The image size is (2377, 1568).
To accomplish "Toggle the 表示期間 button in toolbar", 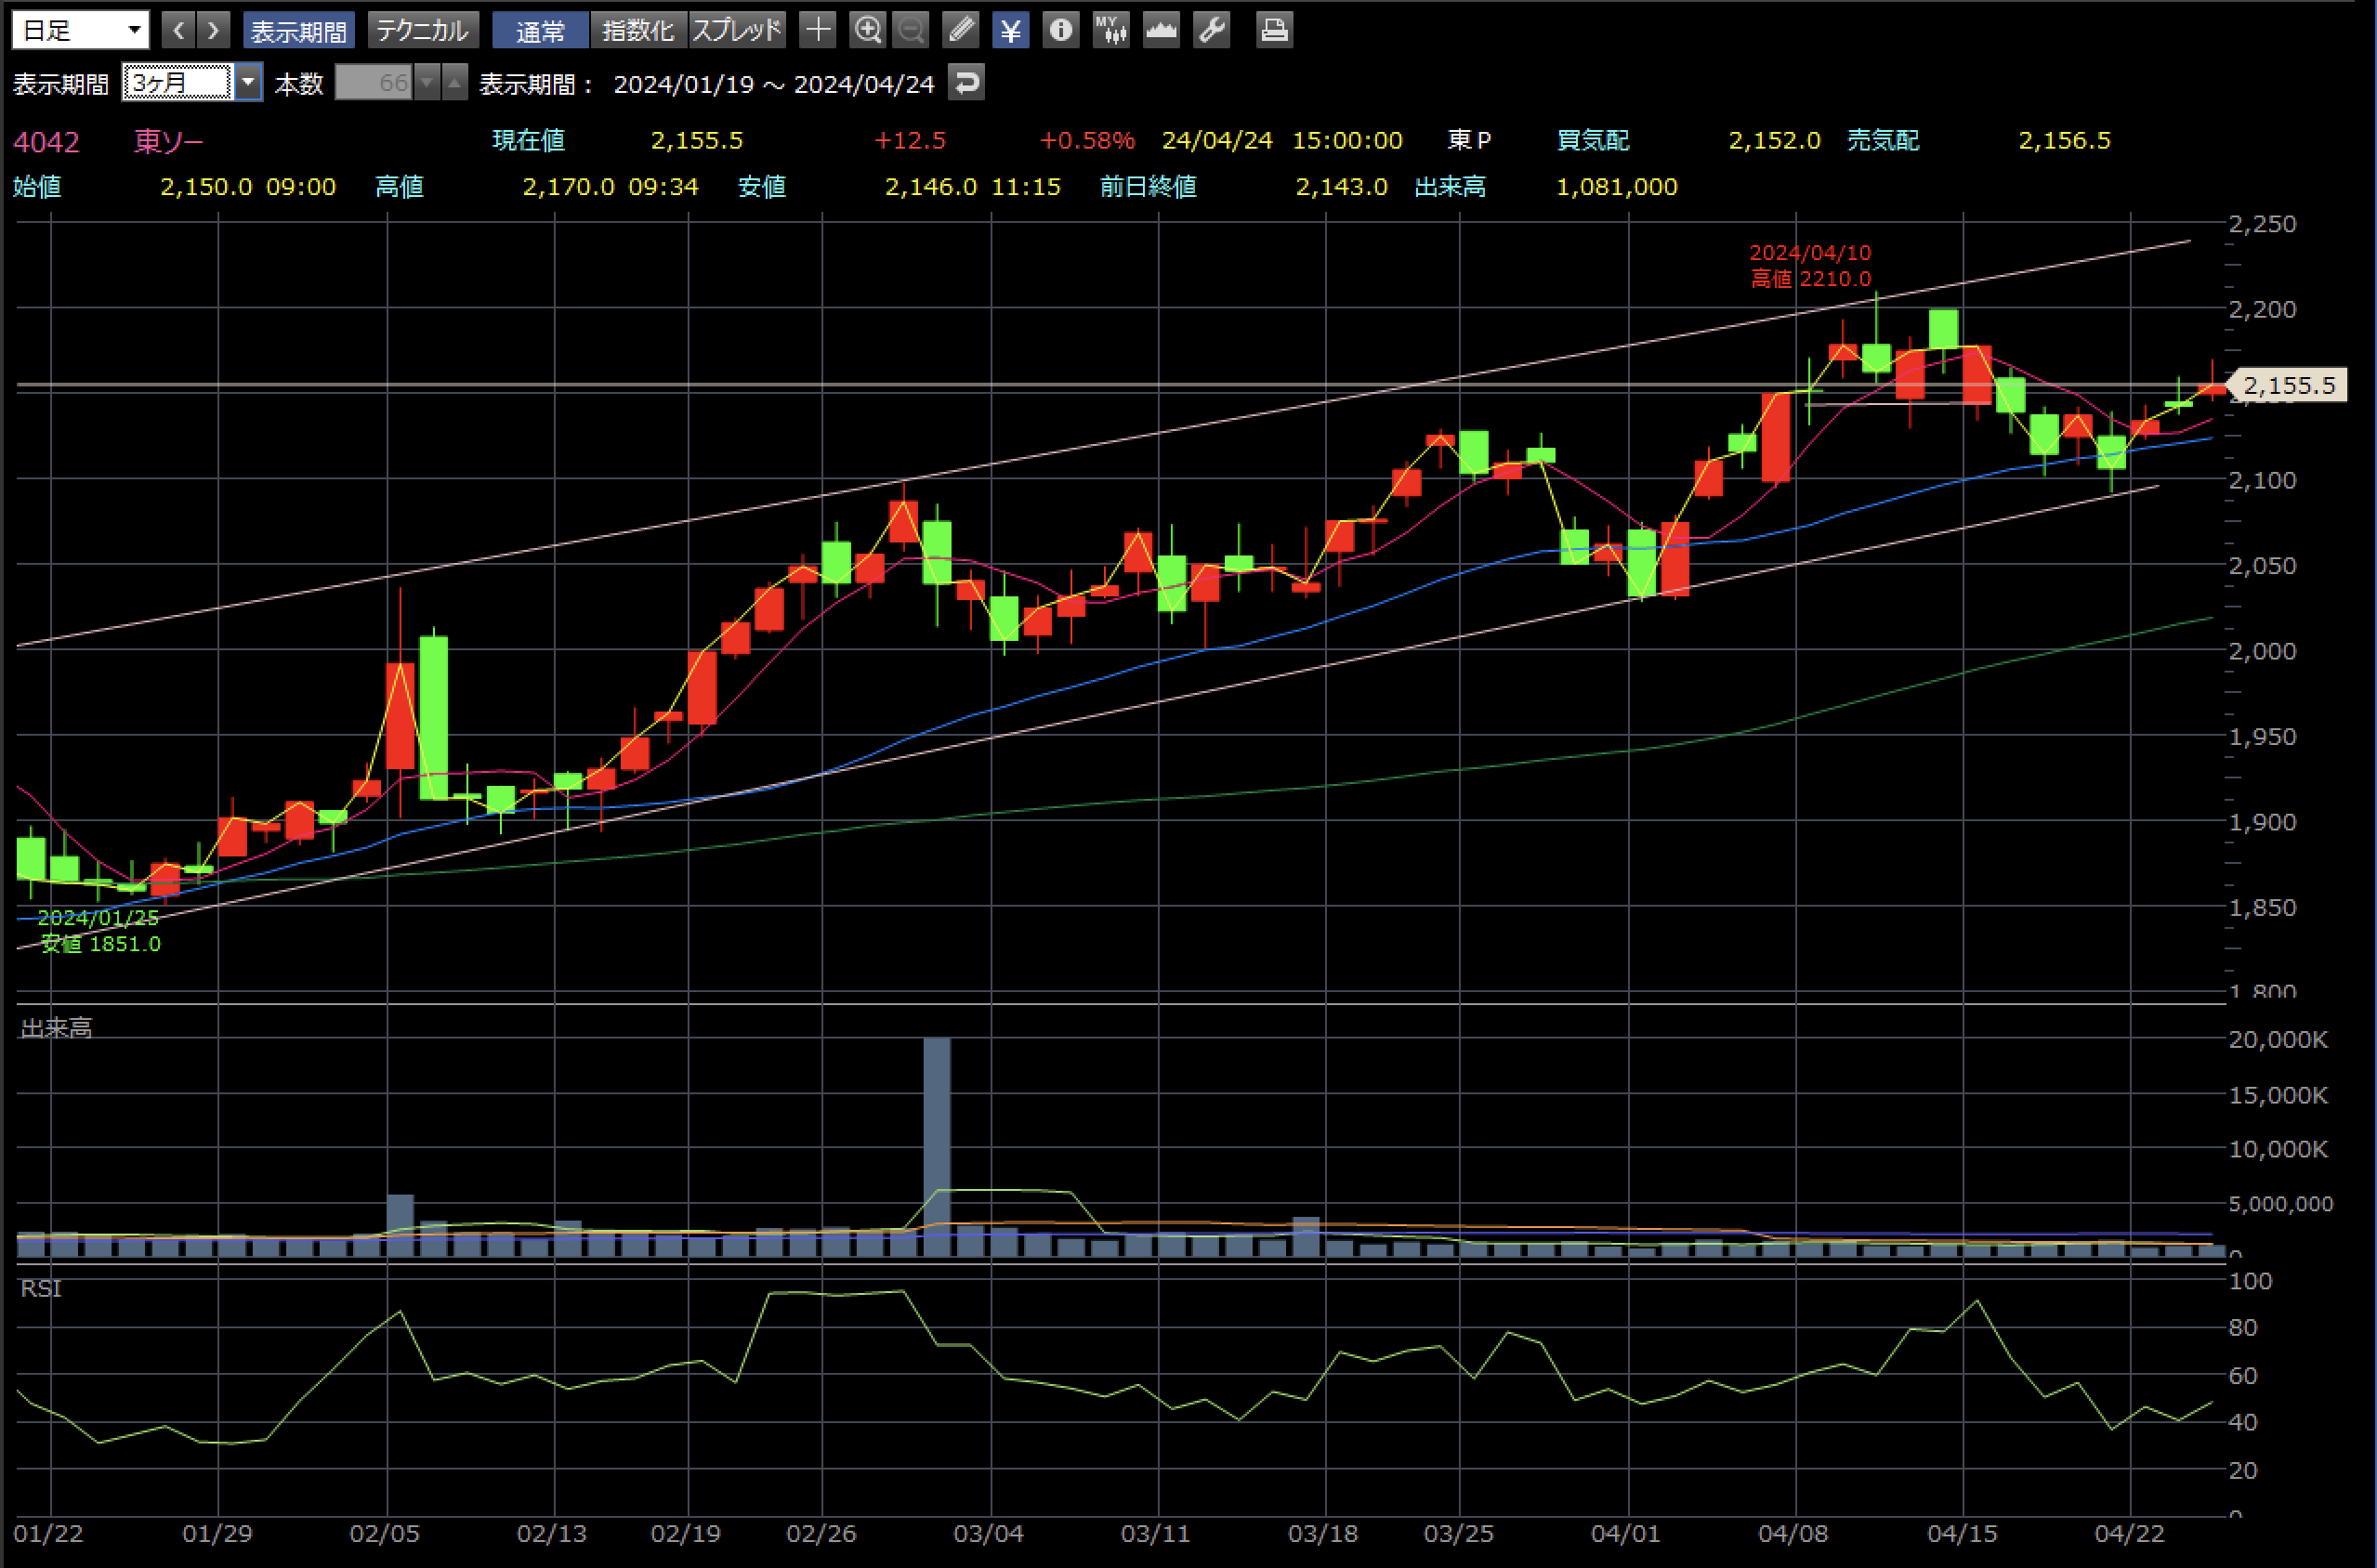I will pos(298,30).
